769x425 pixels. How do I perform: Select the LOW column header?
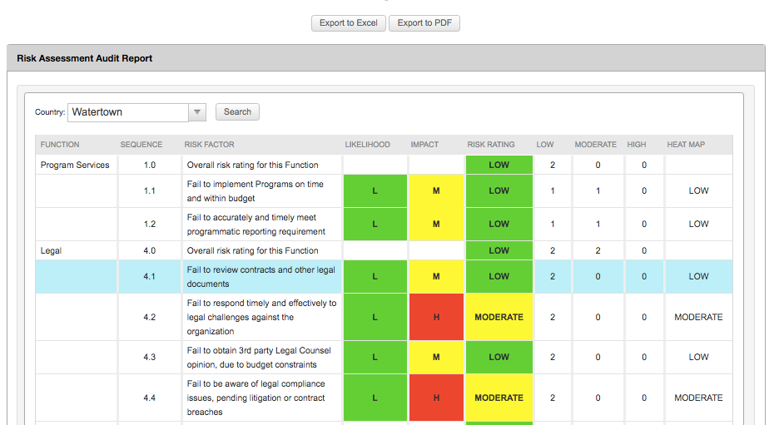tap(545, 145)
